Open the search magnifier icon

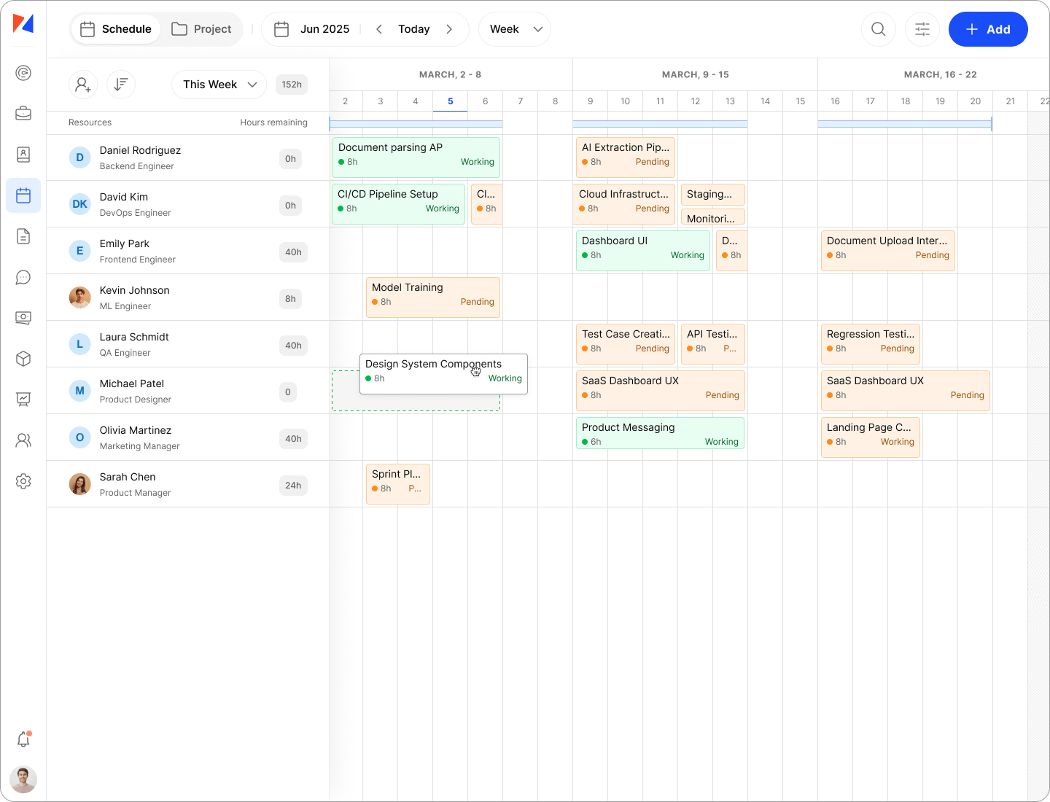point(878,29)
